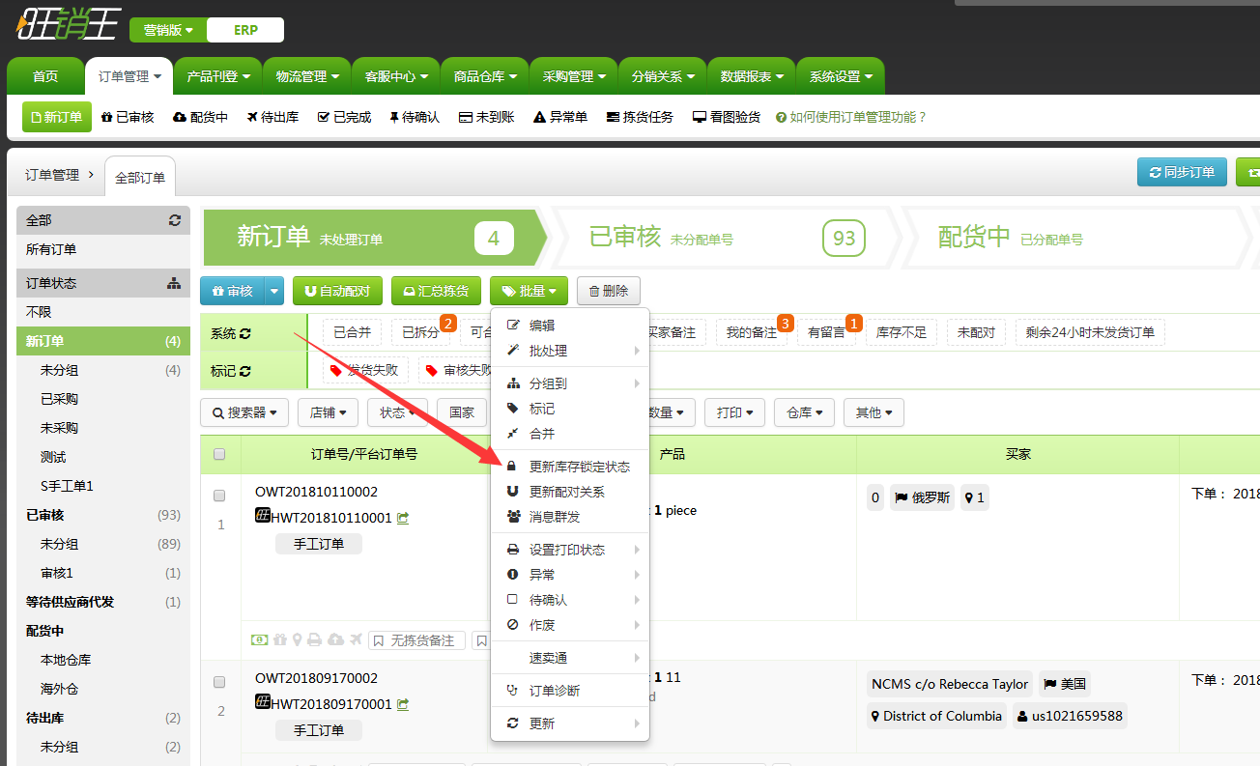Refresh the 标记 filter row

pyautogui.click(x=245, y=371)
